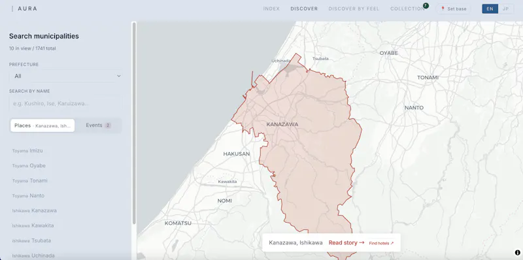Switch language to EN
The width and height of the screenshot is (523, 260).
point(490,8)
